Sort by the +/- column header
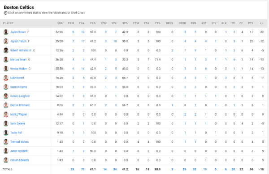Screen dimensions: 269x174 262,23
